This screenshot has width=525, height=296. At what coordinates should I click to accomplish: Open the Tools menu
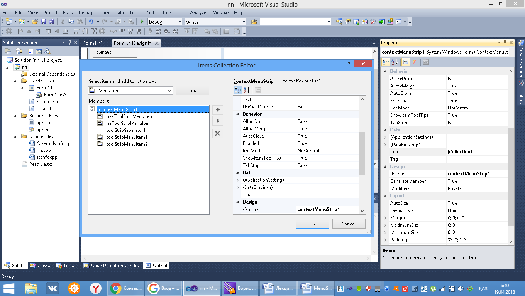pyautogui.click(x=135, y=12)
